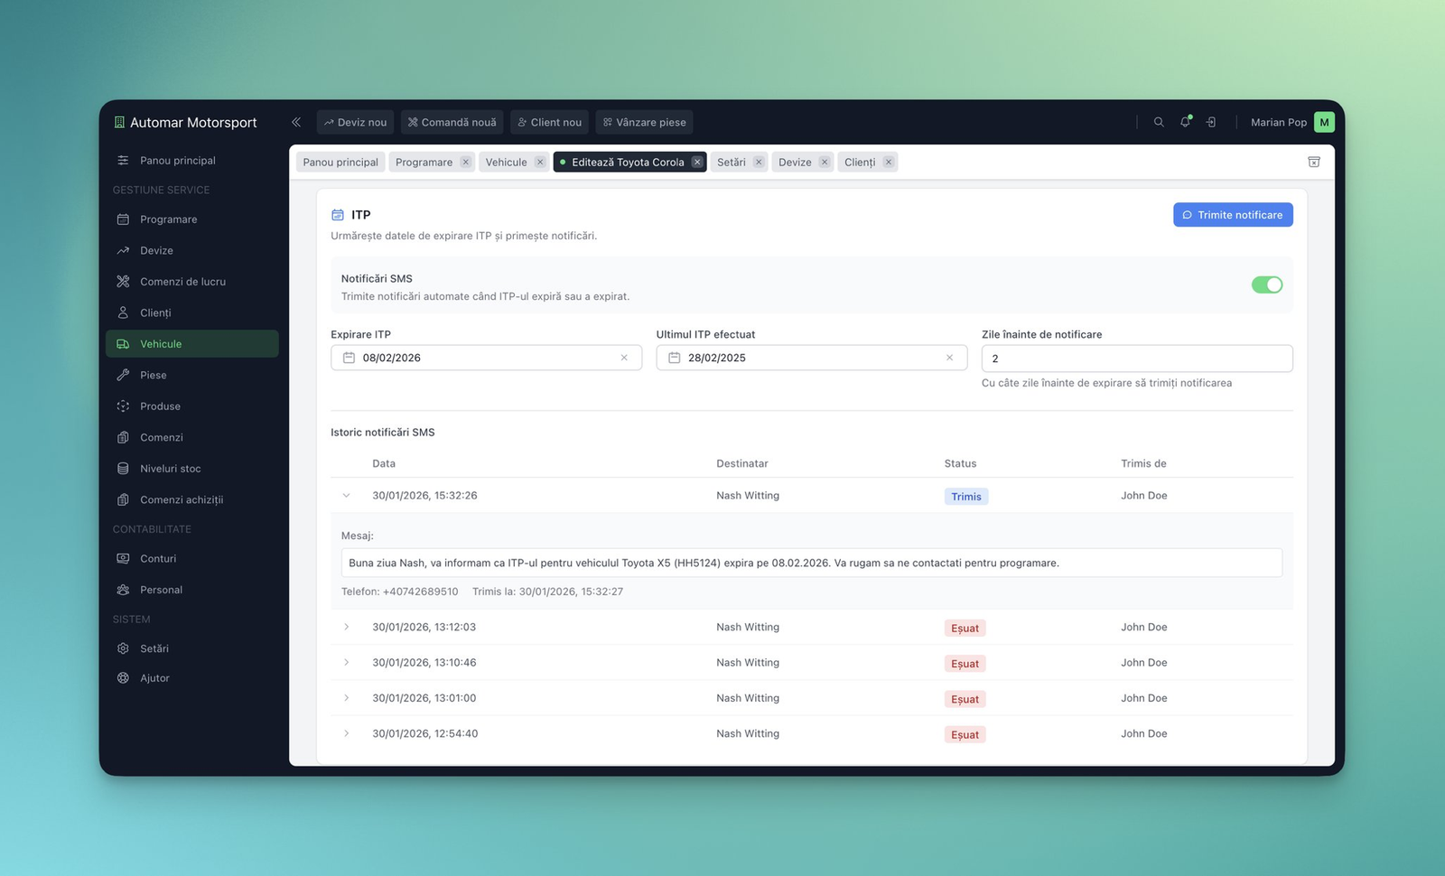Click the archive icon beside the tabs

point(1314,162)
